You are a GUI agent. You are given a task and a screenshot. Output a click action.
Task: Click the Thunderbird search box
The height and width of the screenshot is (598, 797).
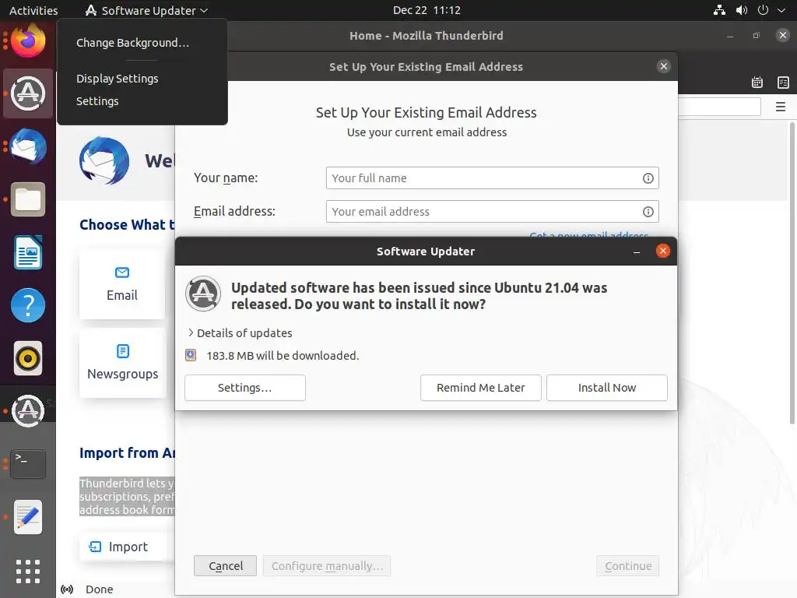720,107
